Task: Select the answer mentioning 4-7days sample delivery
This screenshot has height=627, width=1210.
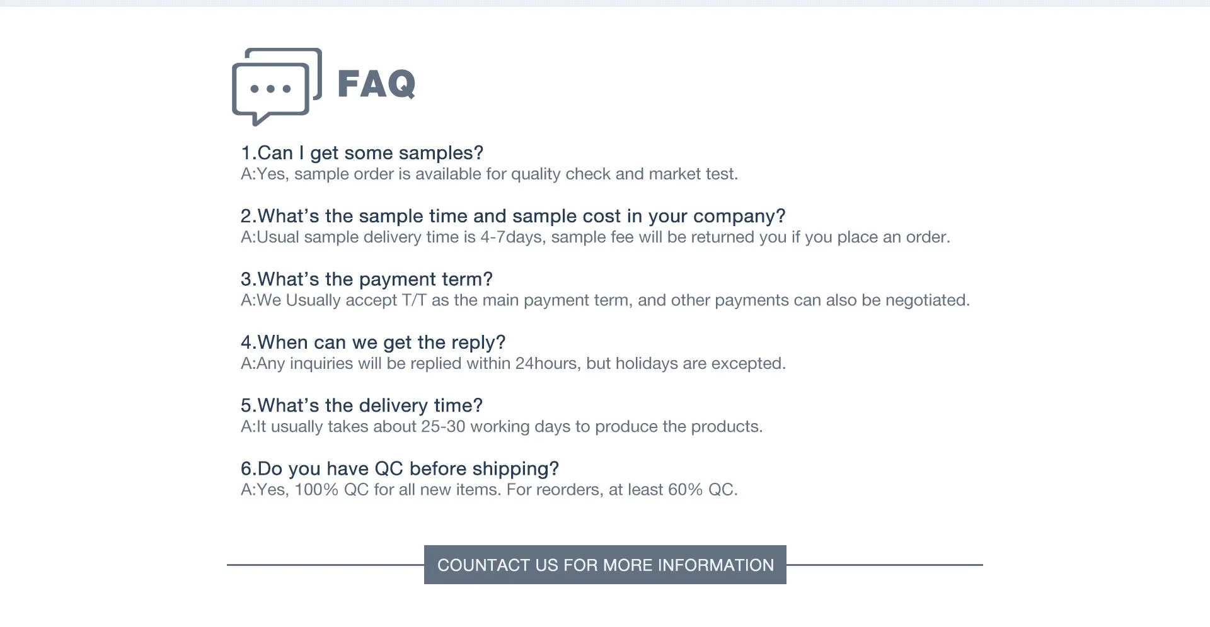Action: [595, 237]
